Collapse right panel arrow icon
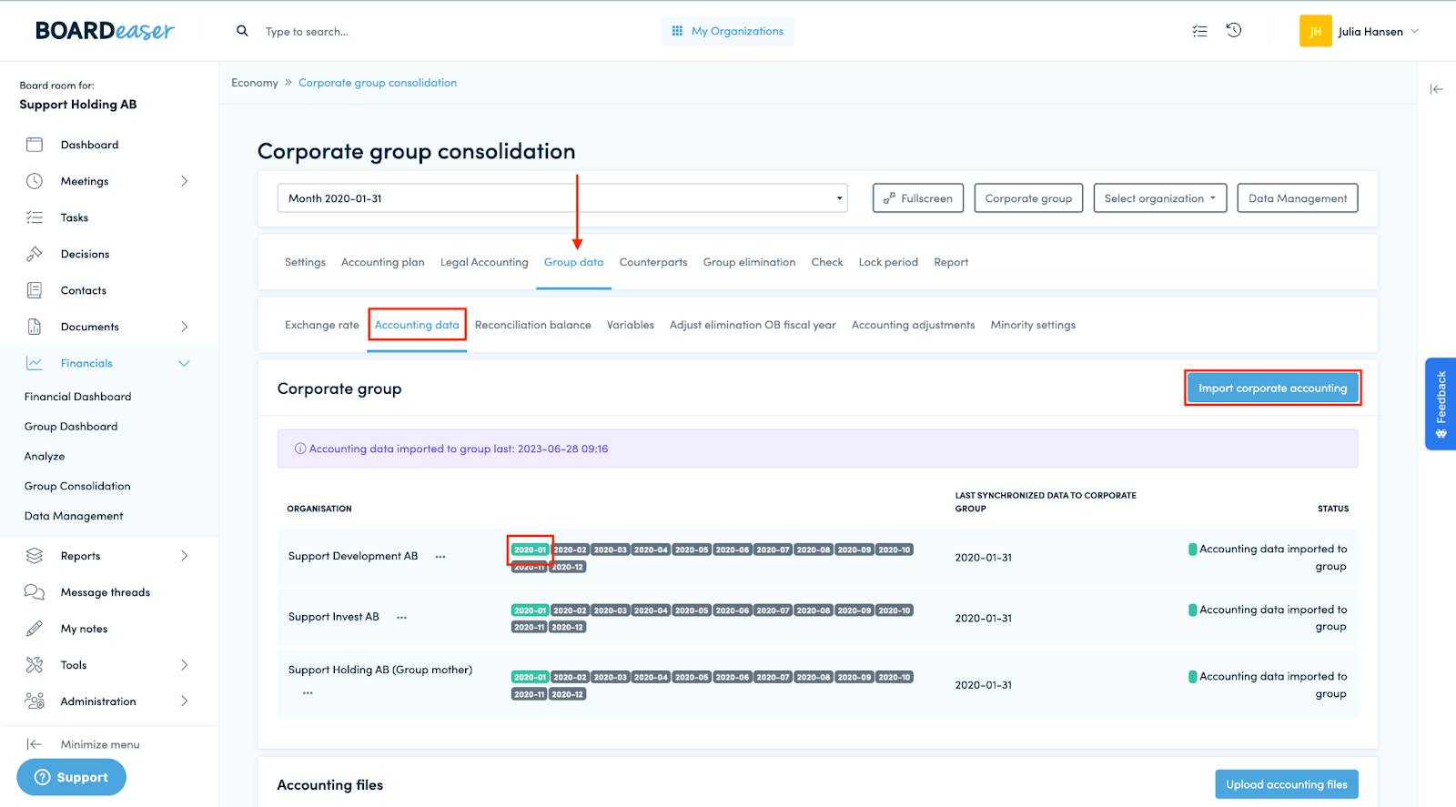The width and height of the screenshot is (1456, 807). tap(1436, 89)
